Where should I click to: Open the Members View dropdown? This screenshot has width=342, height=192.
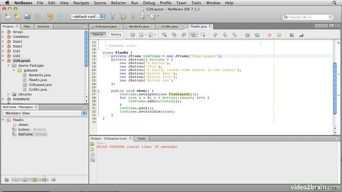click(44, 113)
